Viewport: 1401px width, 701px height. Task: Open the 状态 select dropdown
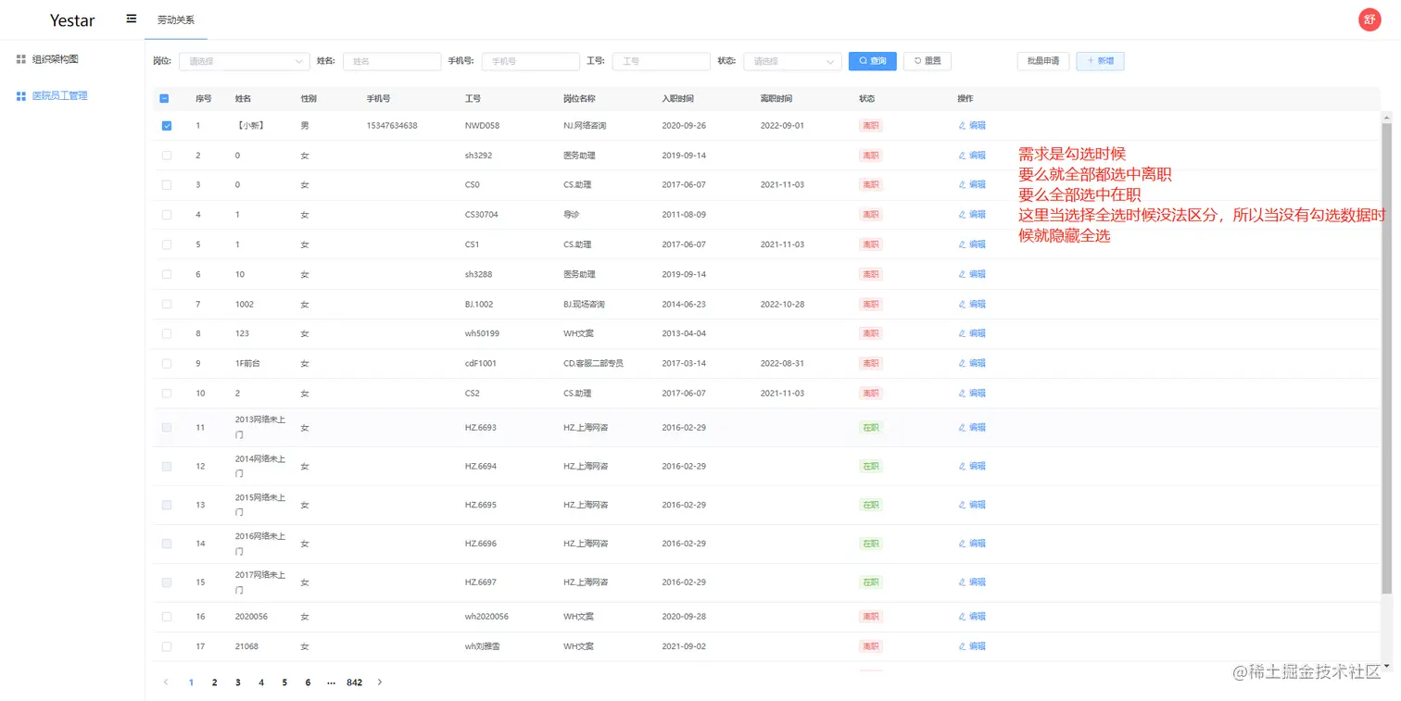point(792,61)
